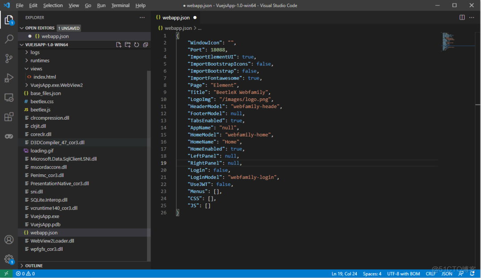Collapse the VUEJSAPP-1.0-WIN64 folder tree
Screen dimensions: 481x278
[21, 44]
